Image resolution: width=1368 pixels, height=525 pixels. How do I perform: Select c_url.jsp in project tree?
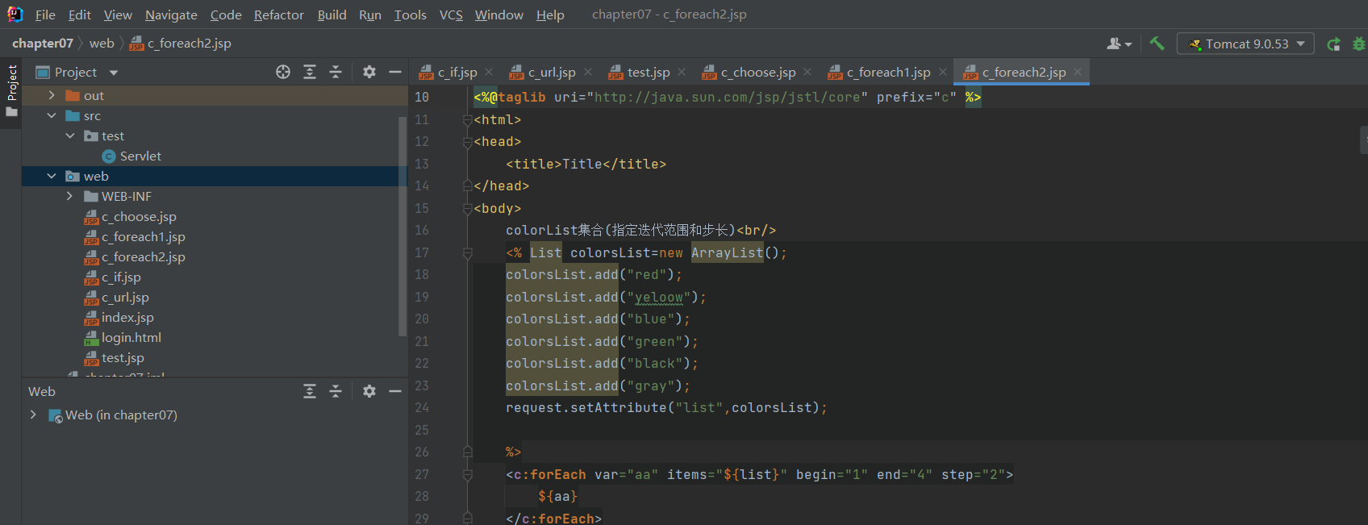[x=117, y=297]
